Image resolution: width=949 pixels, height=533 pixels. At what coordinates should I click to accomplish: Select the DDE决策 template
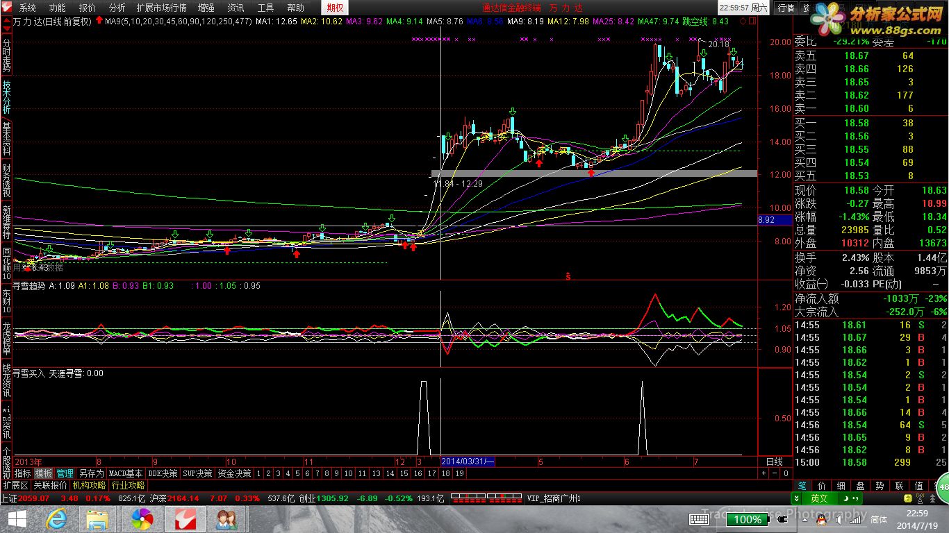163,473
